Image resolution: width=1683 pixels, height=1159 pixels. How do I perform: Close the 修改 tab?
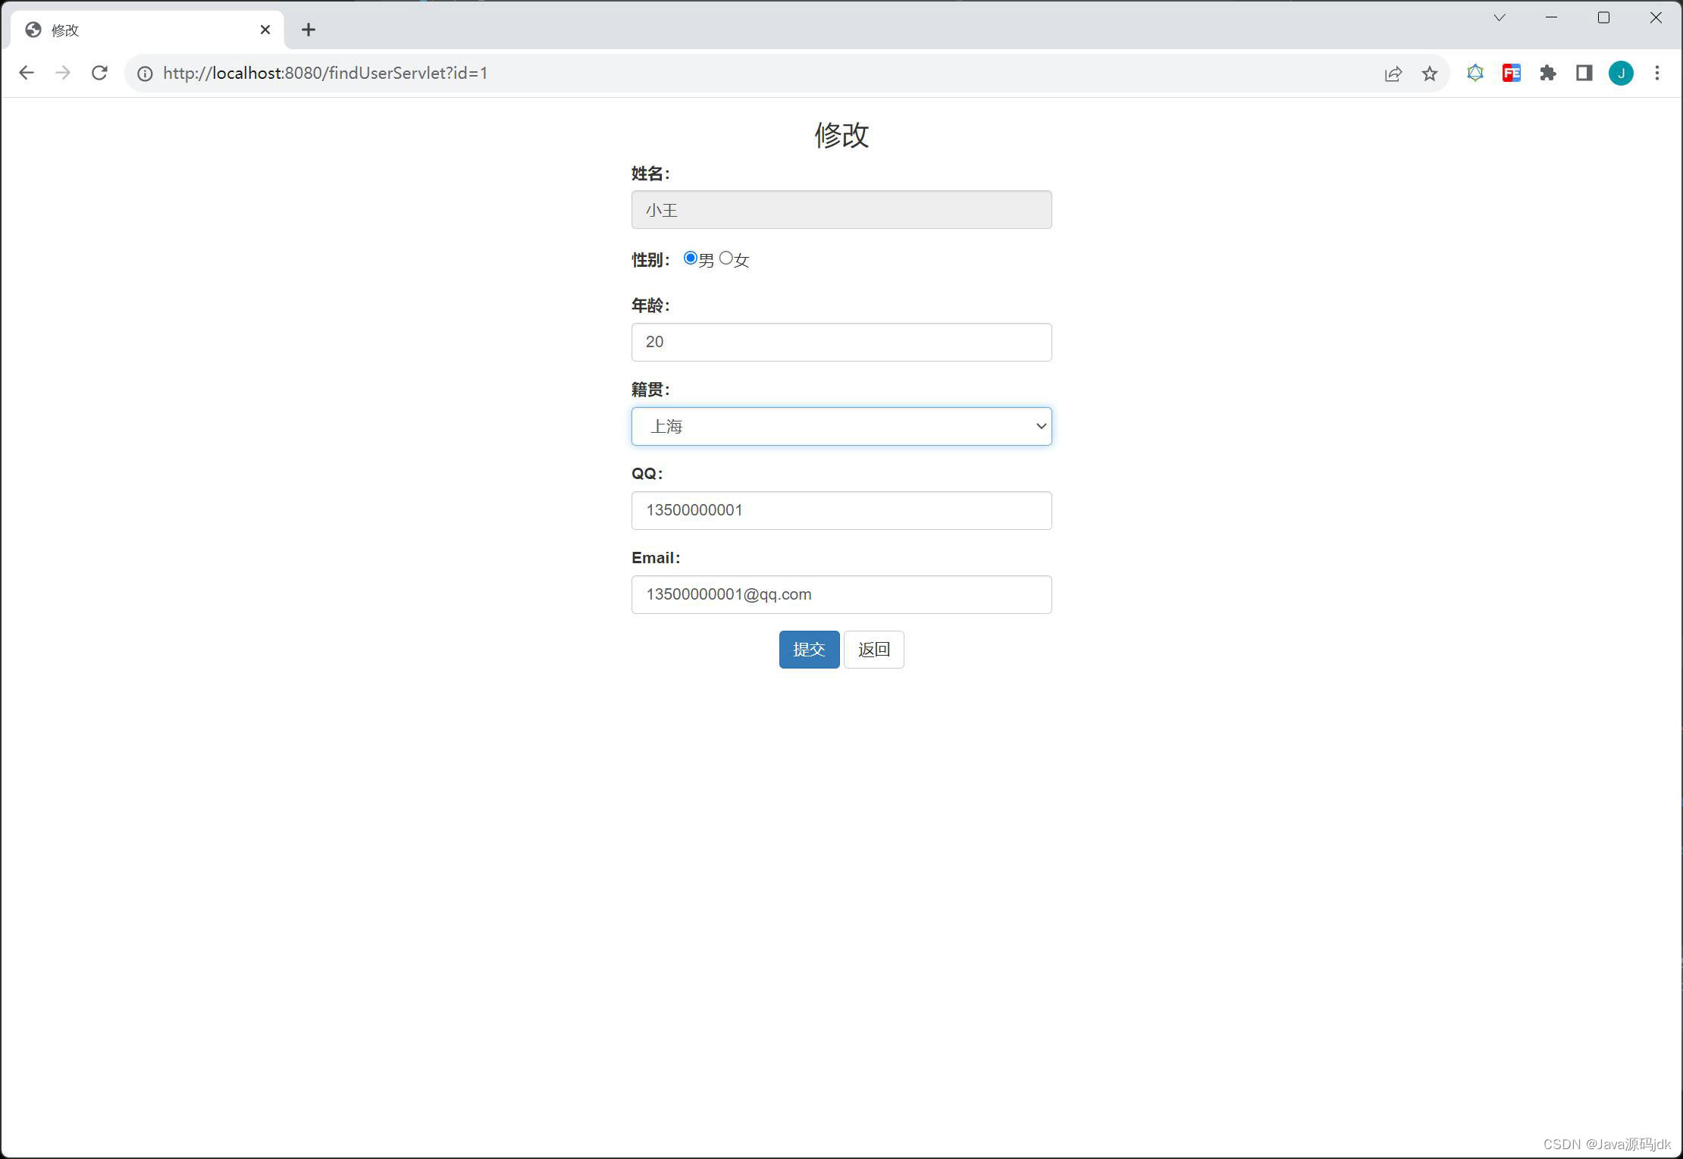coord(265,30)
